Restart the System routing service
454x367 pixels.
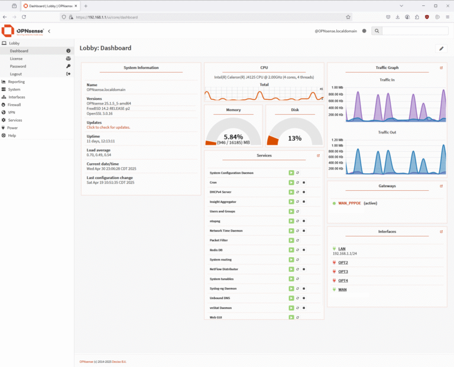tap(298, 259)
